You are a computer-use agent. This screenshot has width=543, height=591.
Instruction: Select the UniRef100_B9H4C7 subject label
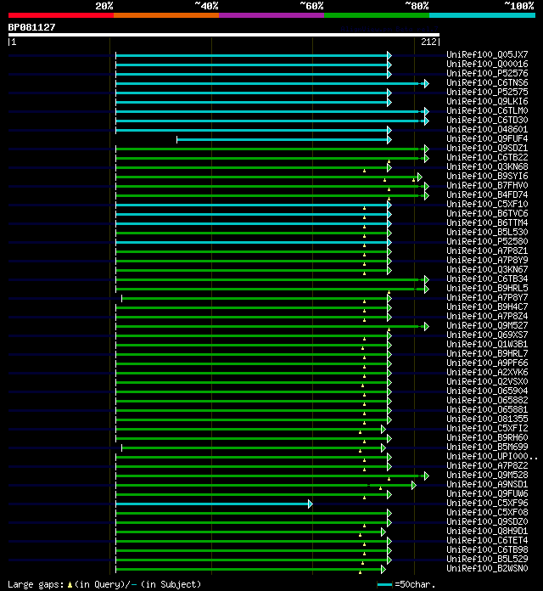tap(487, 307)
